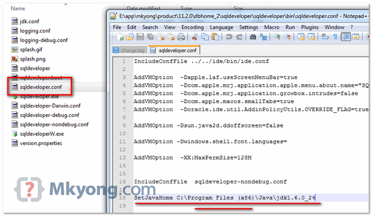Select version.properties in the file list
The height and width of the screenshot is (216, 372).
pos(41,143)
